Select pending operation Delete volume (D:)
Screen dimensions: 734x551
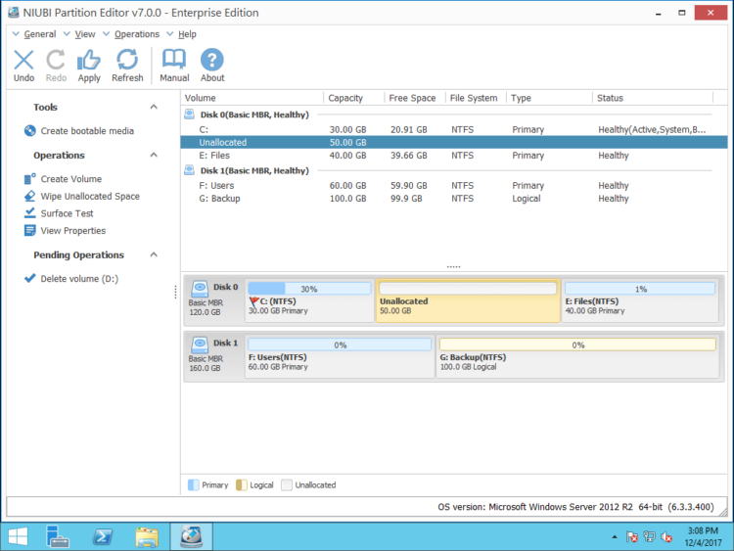(79, 279)
